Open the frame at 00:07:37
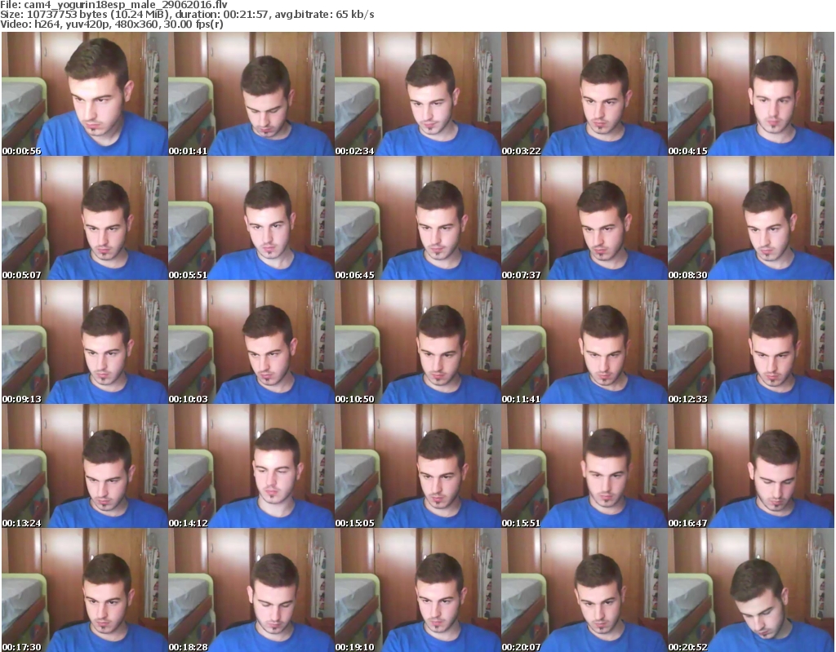 tap(585, 218)
